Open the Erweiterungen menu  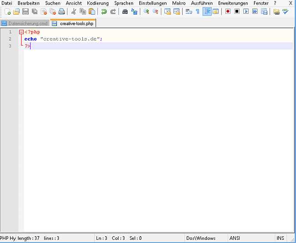[233, 3]
